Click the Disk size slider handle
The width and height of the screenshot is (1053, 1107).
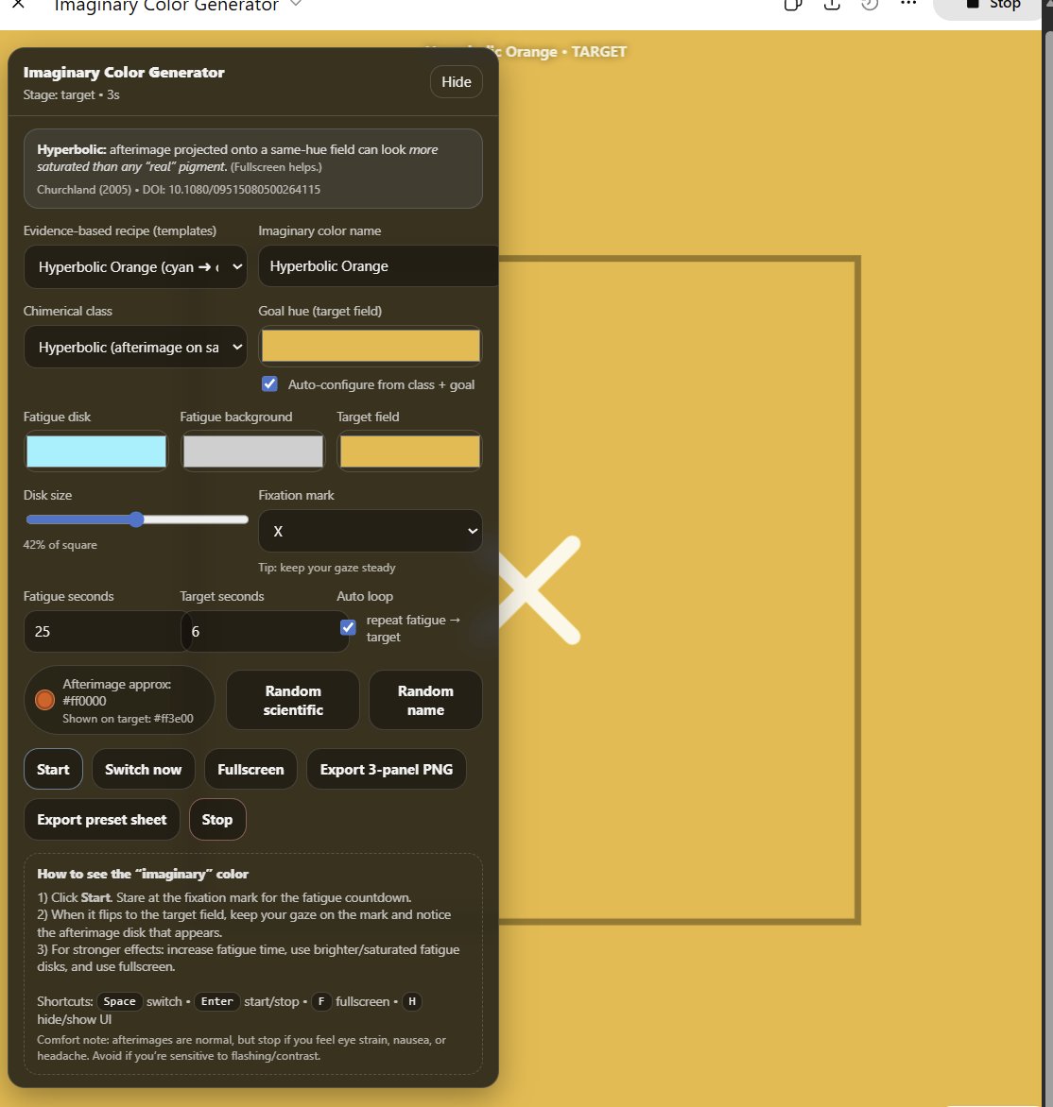(x=136, y=519)
